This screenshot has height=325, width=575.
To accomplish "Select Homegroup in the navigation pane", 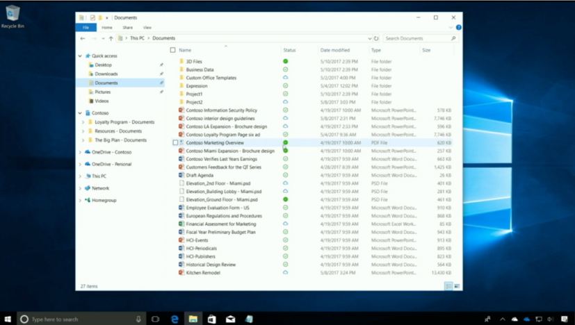I will [x=104, y=201].
